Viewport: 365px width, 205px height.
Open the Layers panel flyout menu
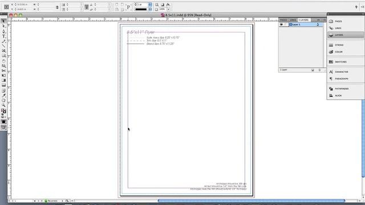324,20
